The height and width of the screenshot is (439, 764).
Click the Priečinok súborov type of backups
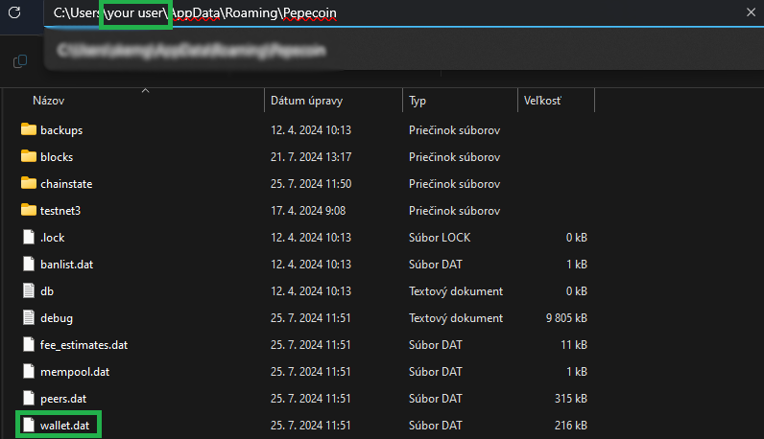tap(454, 130)
